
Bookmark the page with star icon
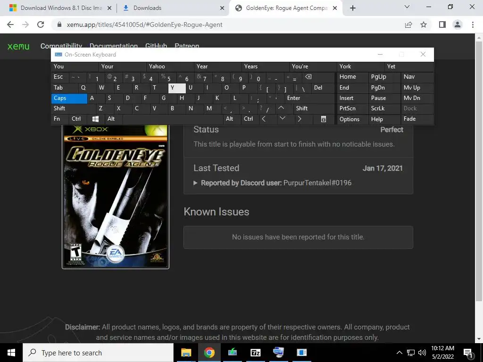[424, 25]
